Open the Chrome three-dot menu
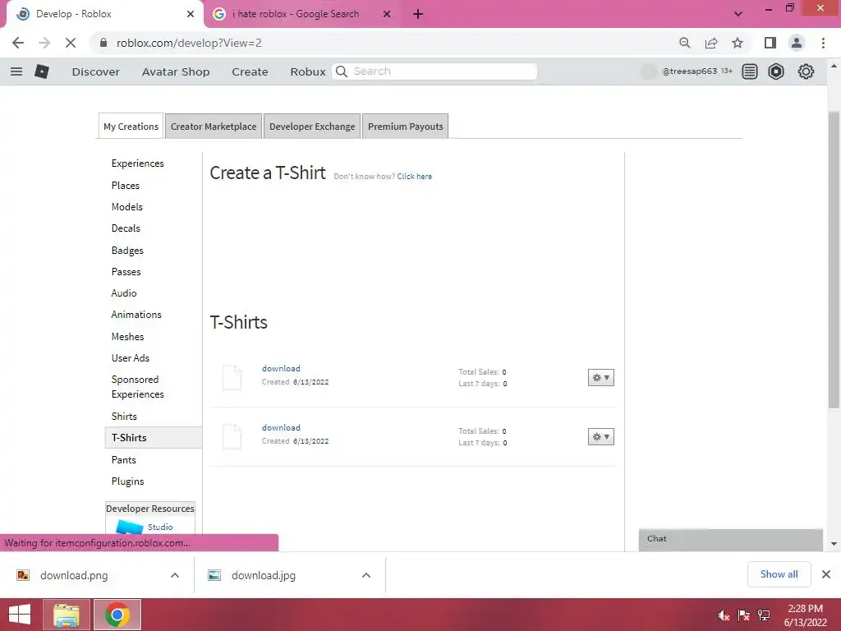The height and width of the screenshot is (631, 841). [823, 43]
